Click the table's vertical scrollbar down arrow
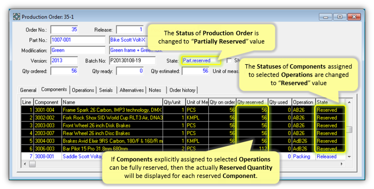This screenshot has height=189, width=374. pyautogui.click(x=349, y=157)
